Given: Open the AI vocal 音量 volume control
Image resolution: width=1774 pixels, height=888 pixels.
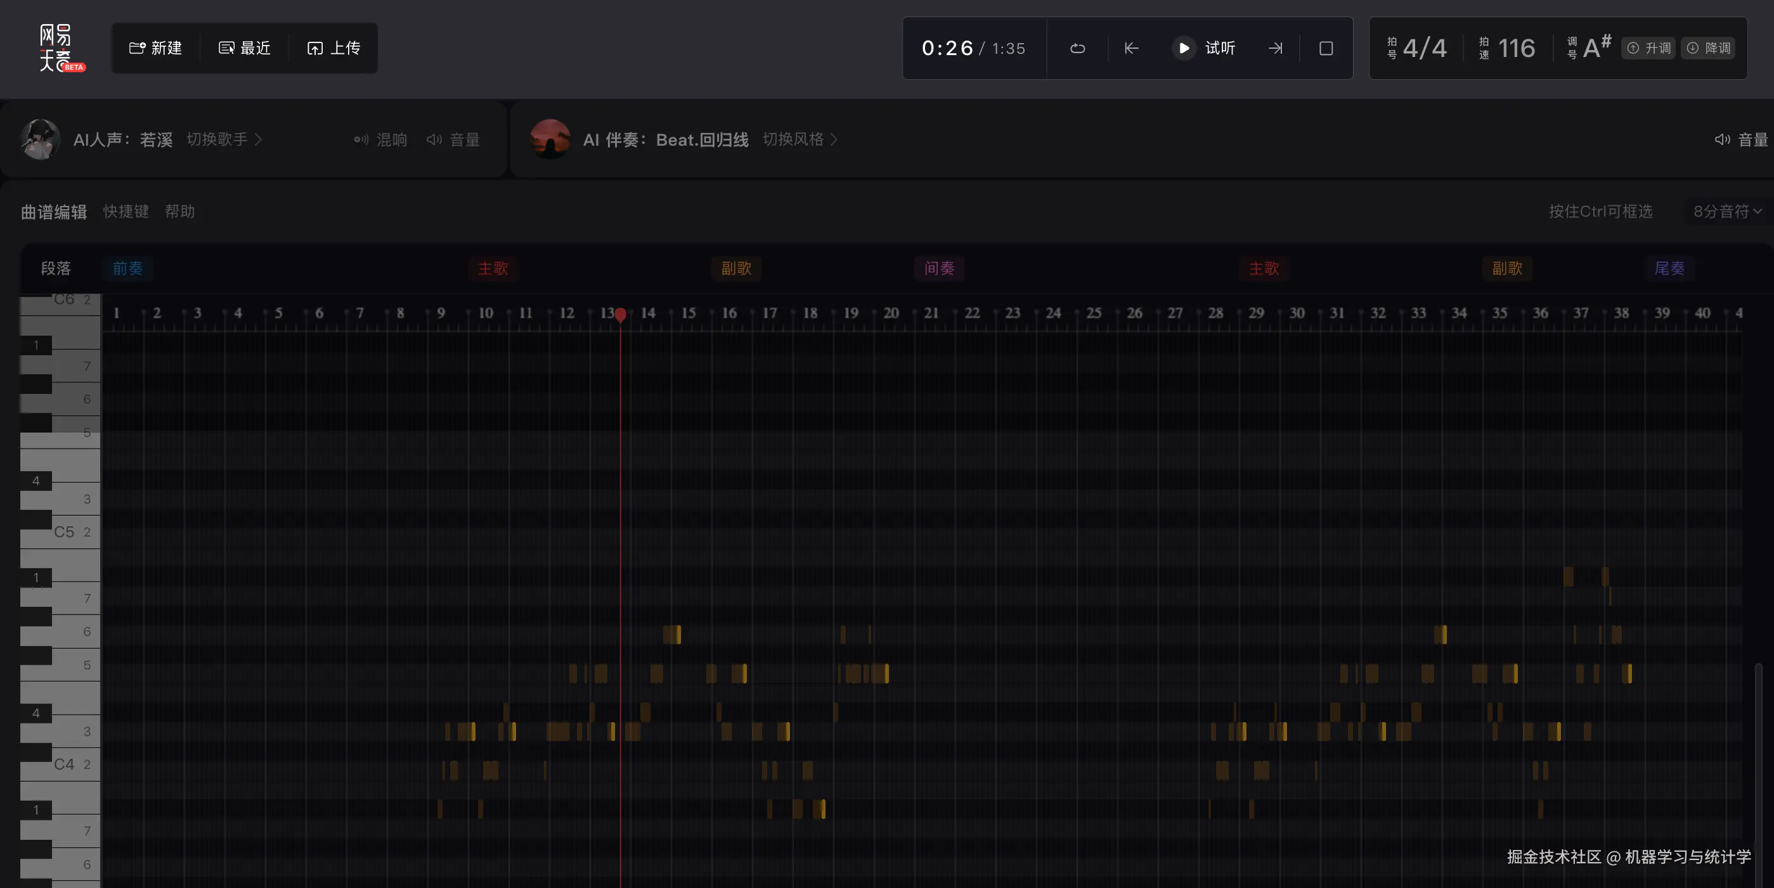Looking at the screenshot, I should click(x=453, y=139).
